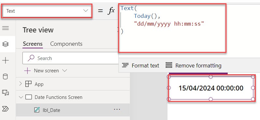This screenshot has height=120, width=260.
Task: Open the Media icon in sidebar
Action: (x=6, y=93)
